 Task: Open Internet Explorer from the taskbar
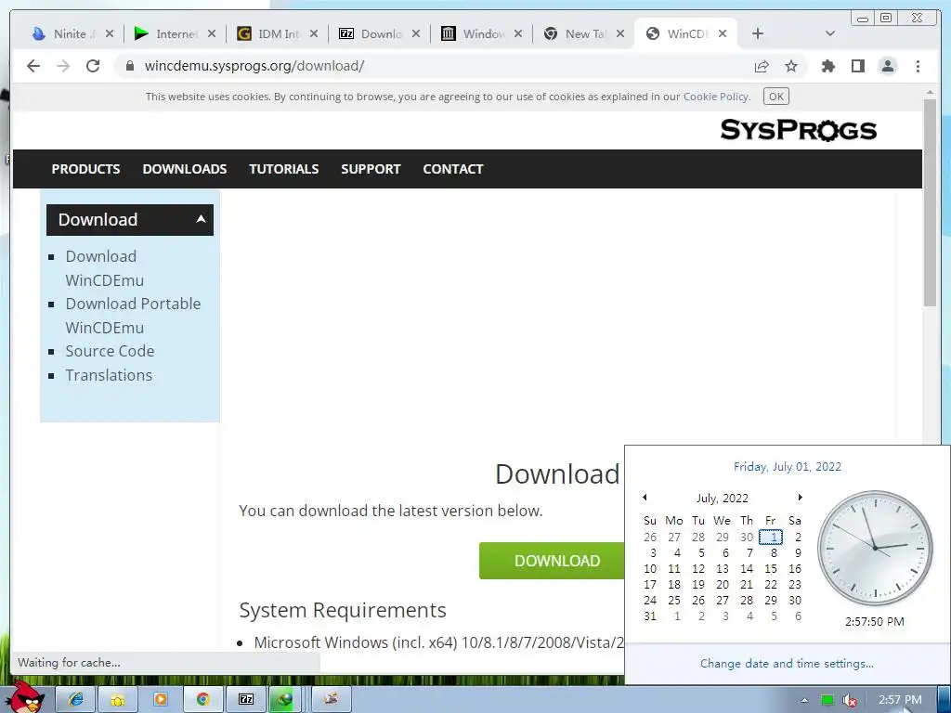click(x=76, y=700)
